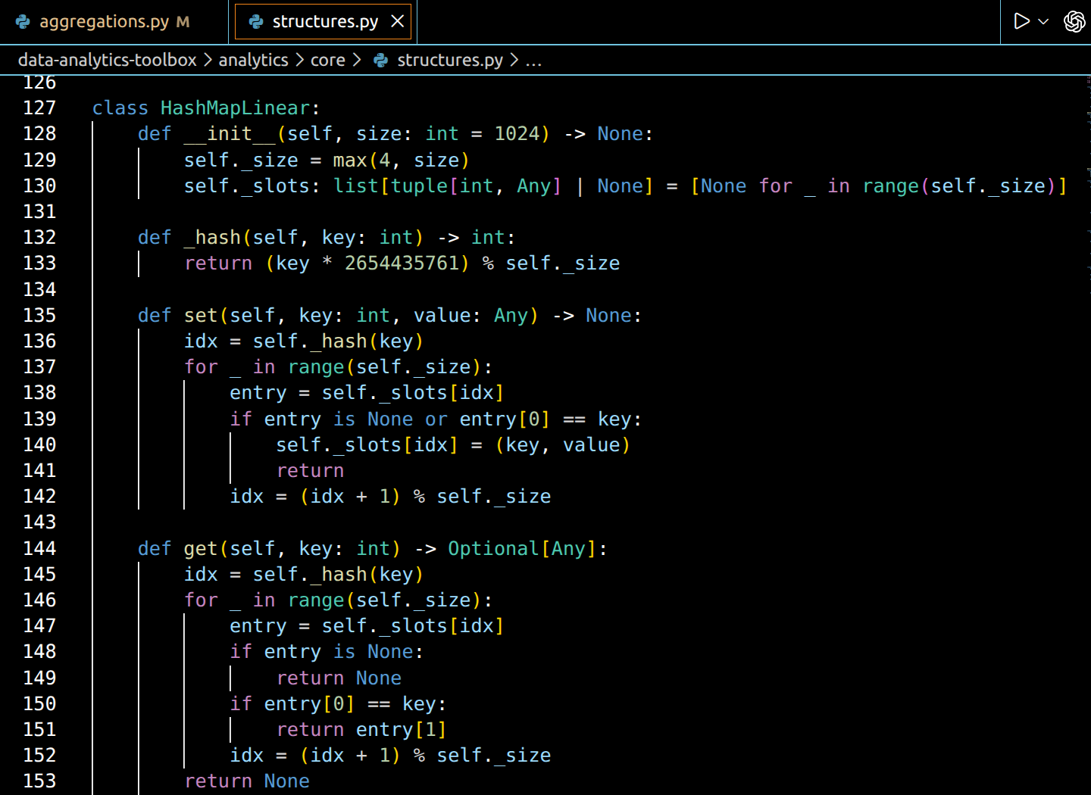
Task: Click Python file icon in the breadcrumb
Action: 380,61
